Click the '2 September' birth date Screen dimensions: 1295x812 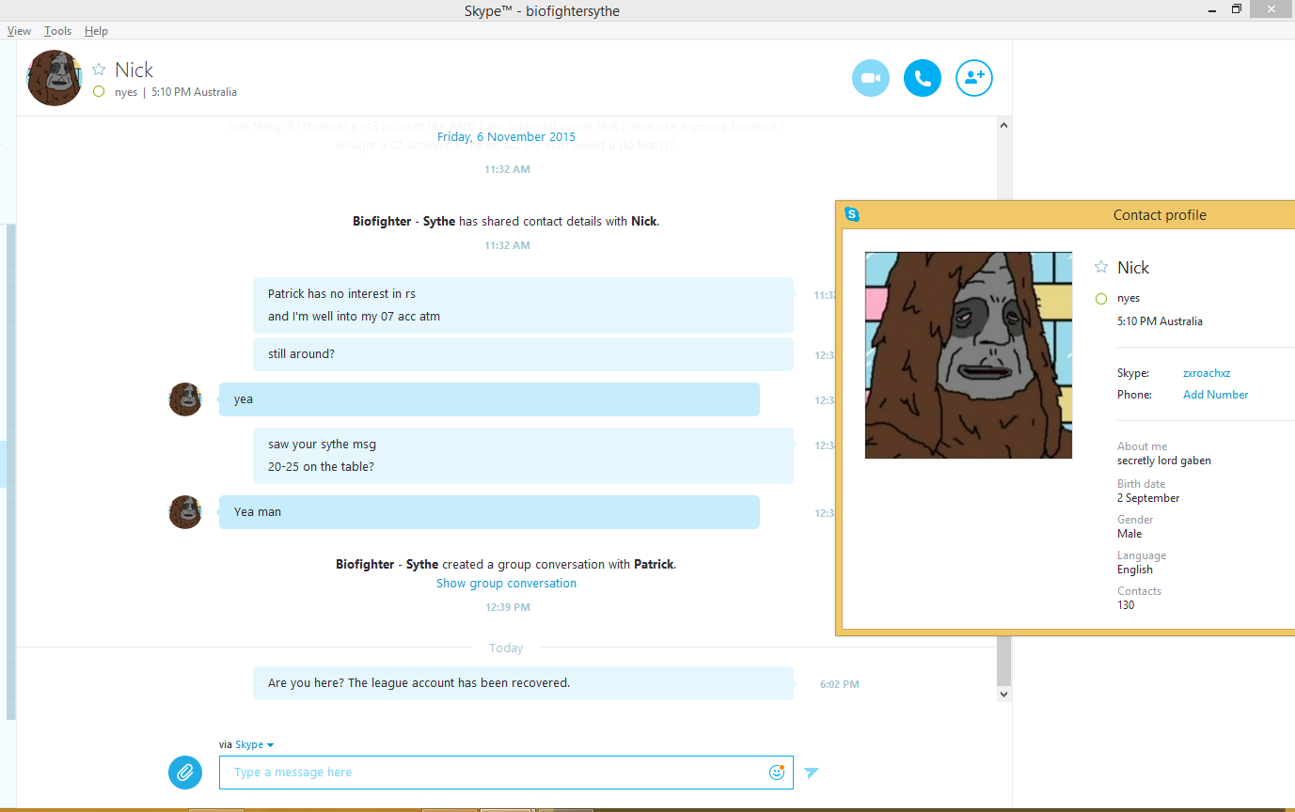tap(1148, 498)
